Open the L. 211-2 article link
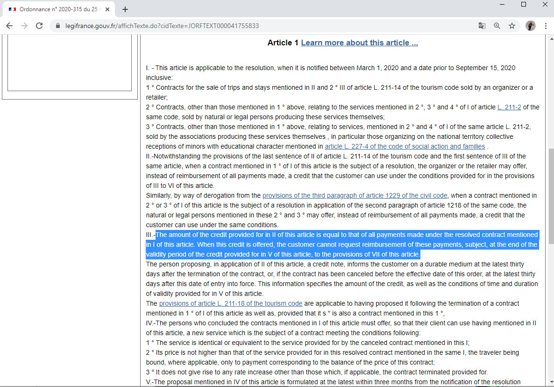554x387 pixels. coord(509,107)
